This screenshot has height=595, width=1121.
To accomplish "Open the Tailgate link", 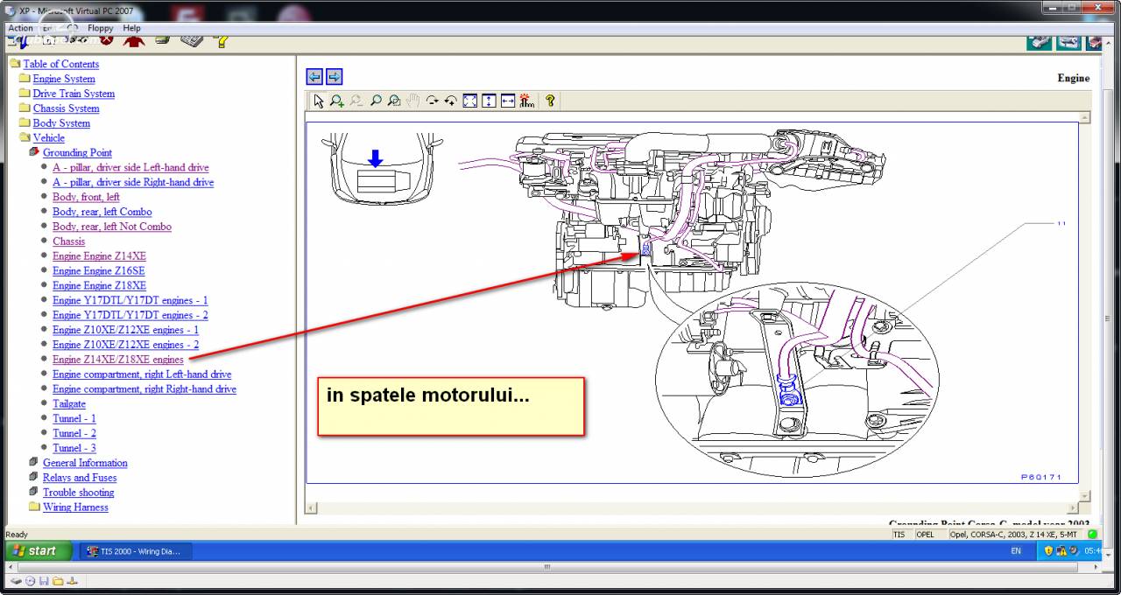I will 69,404.
